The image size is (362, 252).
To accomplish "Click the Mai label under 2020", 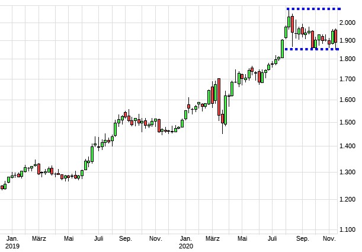I will [242, 238].
